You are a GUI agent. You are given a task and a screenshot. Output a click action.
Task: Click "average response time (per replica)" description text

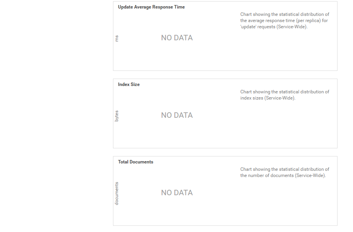pyautogui.click(x=284, y=21)
